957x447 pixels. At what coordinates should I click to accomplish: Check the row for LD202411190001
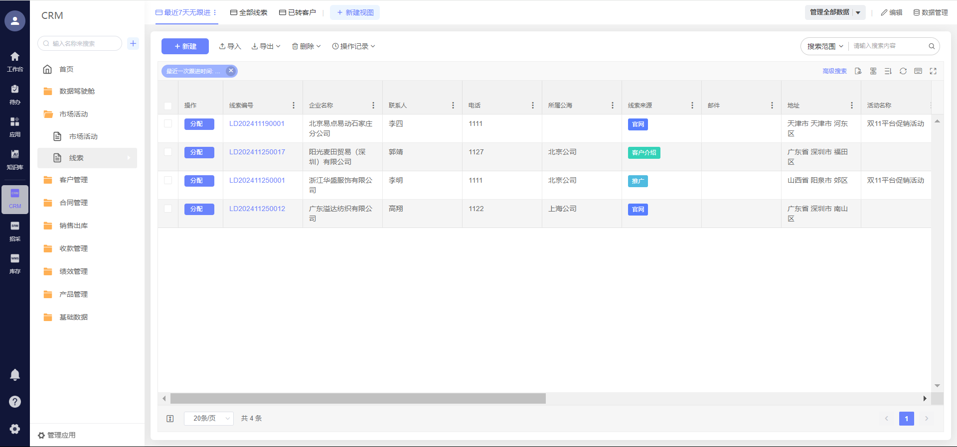point(168,124)
